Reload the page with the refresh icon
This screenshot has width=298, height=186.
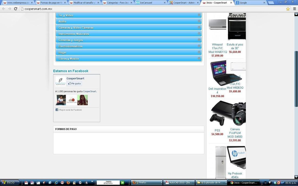16,9
